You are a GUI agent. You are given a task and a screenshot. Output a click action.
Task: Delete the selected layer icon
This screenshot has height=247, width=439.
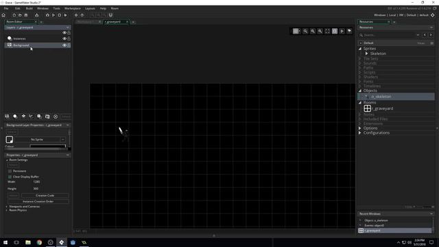point(56,117)
